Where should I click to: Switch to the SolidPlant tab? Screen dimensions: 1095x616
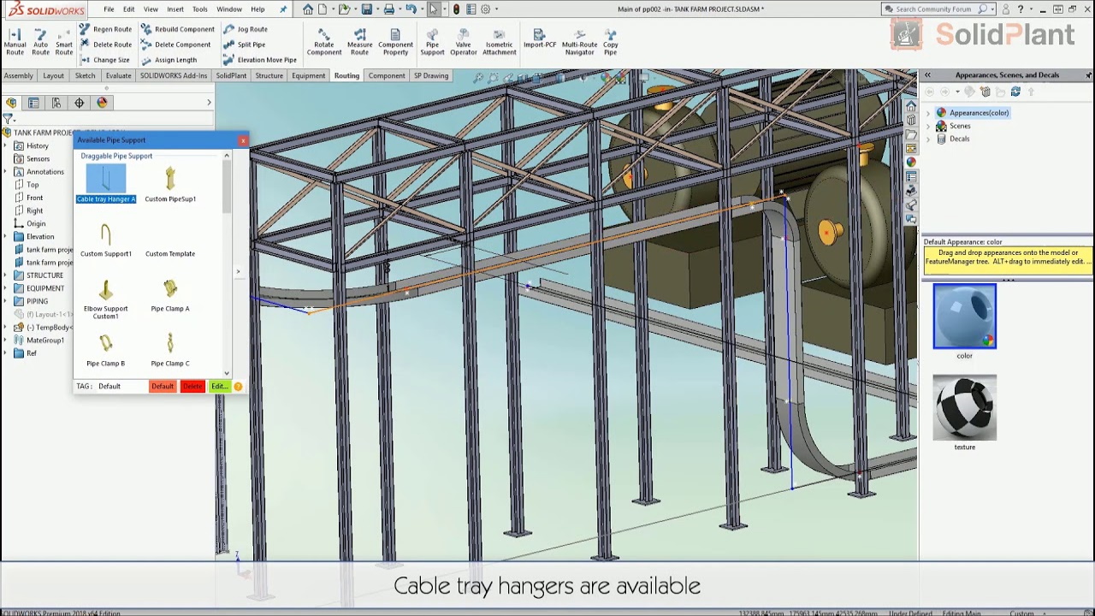[x=231, y=75]
